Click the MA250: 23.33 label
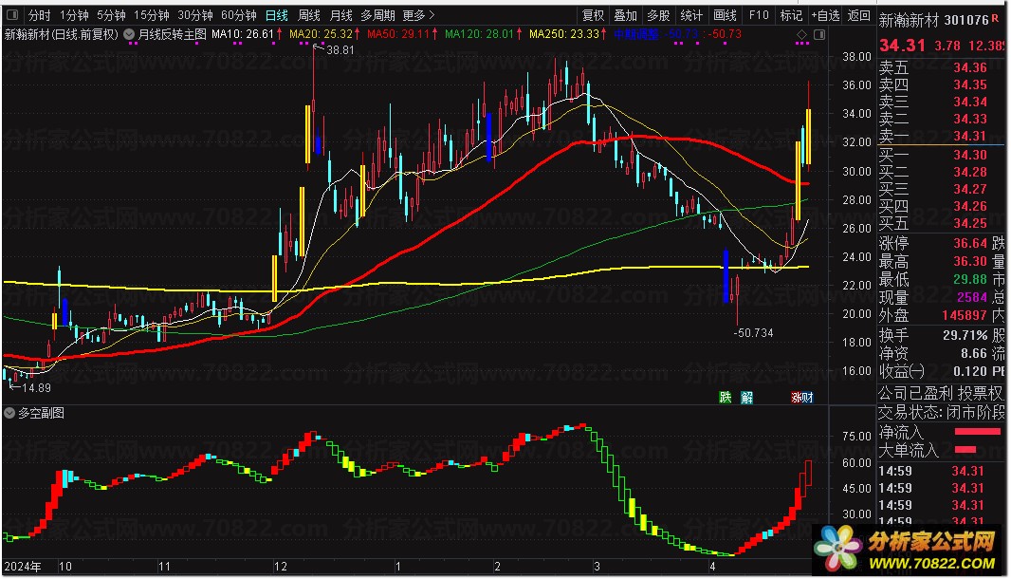Image resolution: width=1011 pixels, height=579 pixels. tap(567, 34)
